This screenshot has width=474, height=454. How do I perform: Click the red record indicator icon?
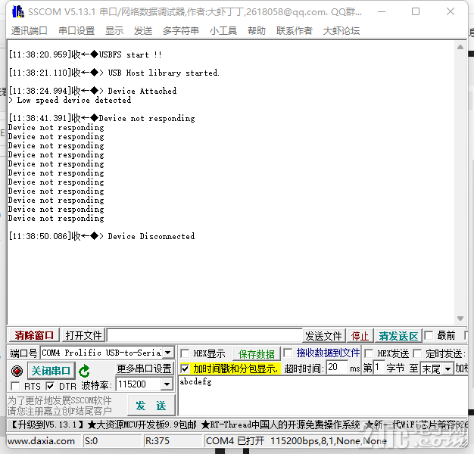click(17, 371)
